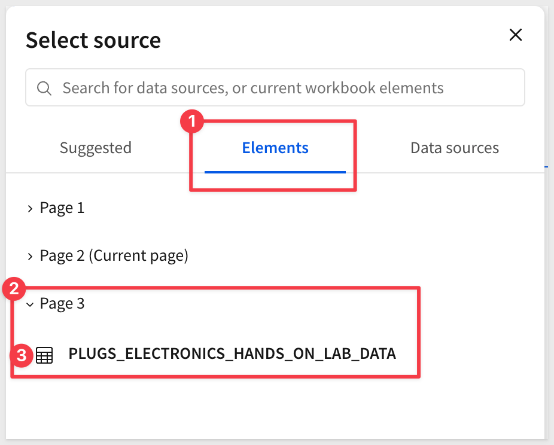Collapse Page 3 with its chevron
The height and width of the screenshot is (445, 554).
click(30, 304)
